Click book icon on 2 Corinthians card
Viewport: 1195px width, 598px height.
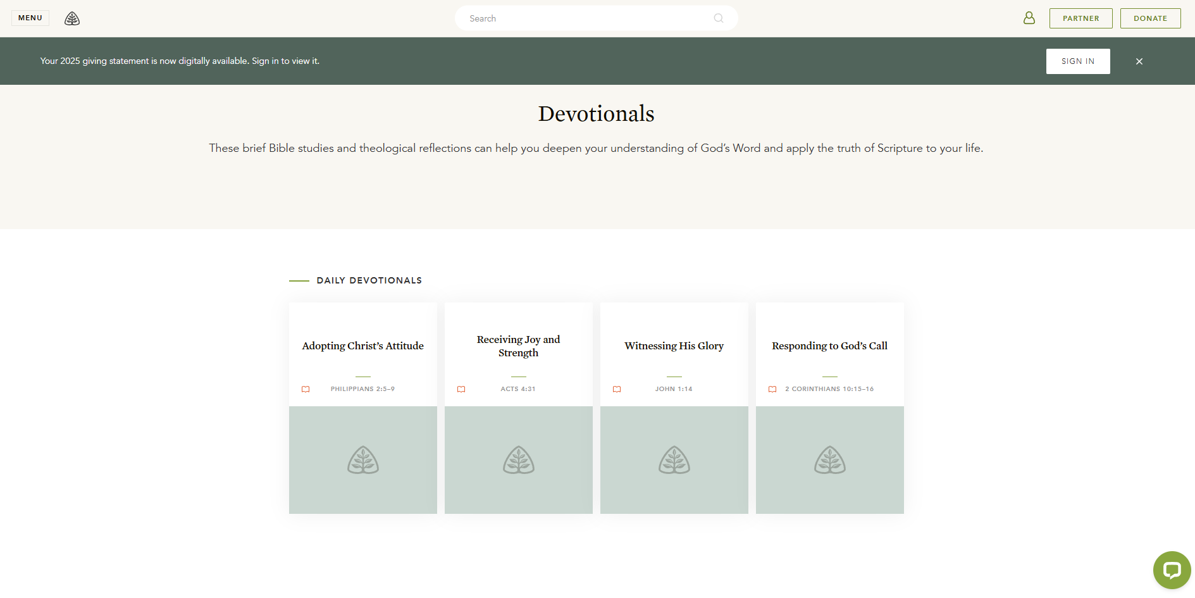pyautogui.click(x=772, y=389)
